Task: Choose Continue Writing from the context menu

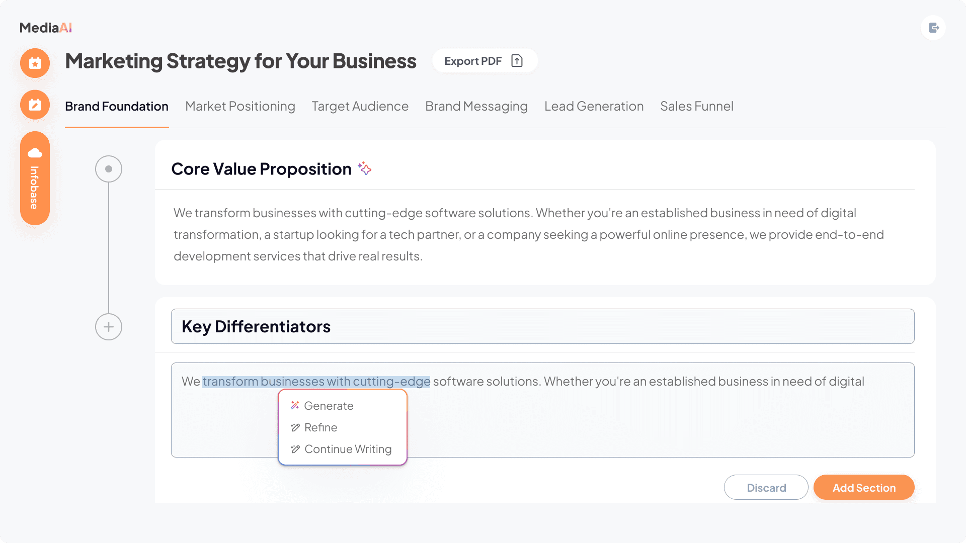Action: 347,449
